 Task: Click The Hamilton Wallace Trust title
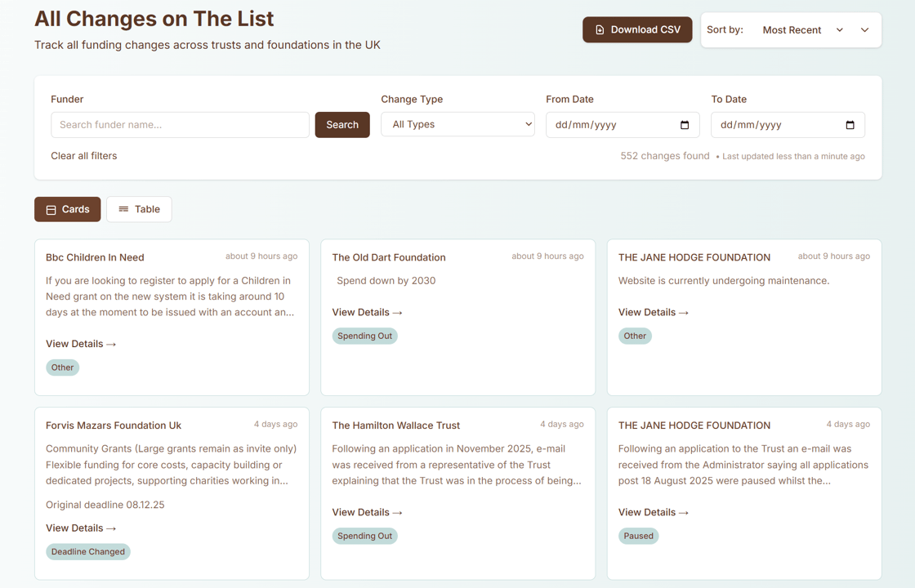tap(395, 425)
